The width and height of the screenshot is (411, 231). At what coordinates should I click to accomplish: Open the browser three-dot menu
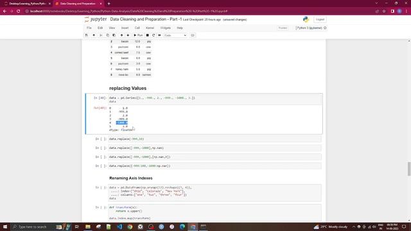(407, 12)
